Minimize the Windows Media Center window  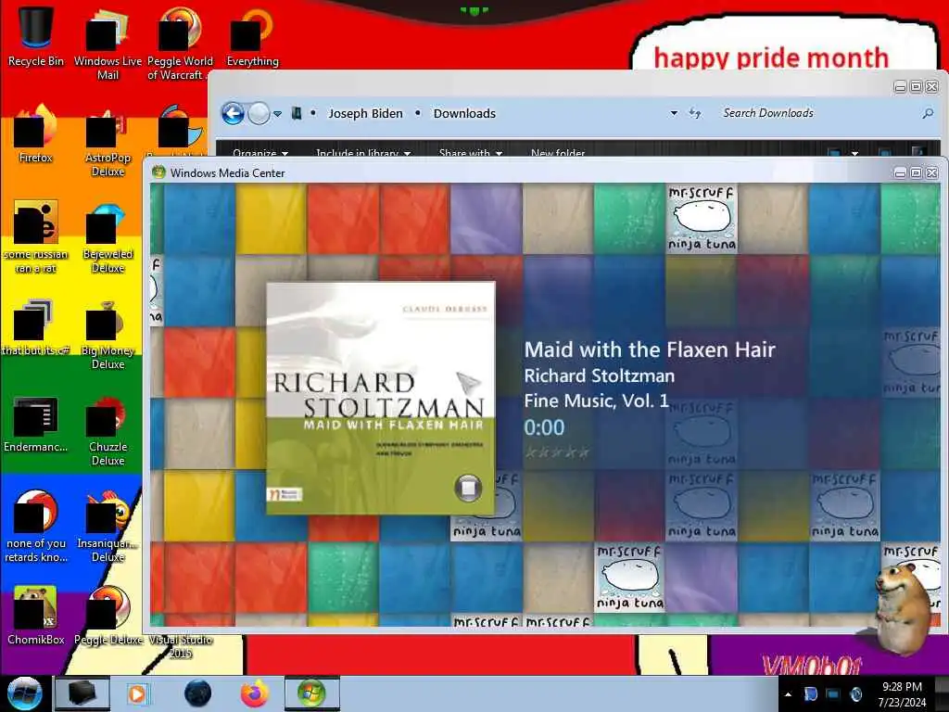click(900, 173)
